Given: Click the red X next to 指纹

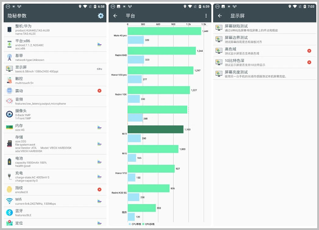Looking at the screenshot, I should pyautogui.click(x=99, y=189).
